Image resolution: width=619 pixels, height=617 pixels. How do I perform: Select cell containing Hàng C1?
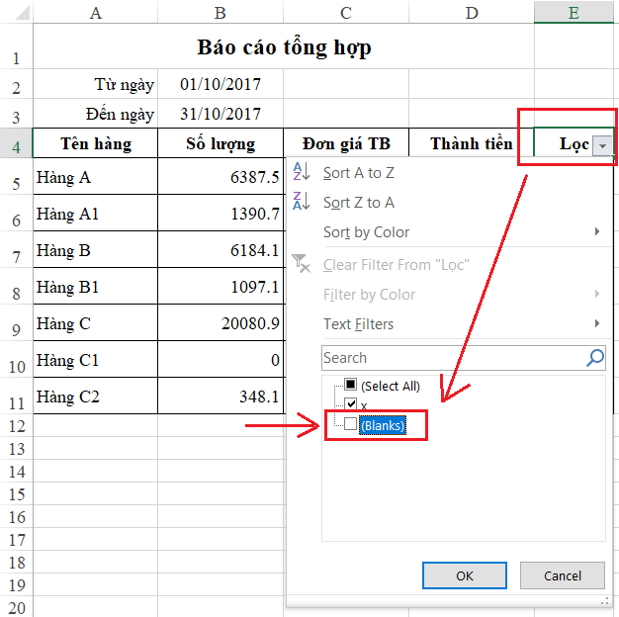point(95,361)
